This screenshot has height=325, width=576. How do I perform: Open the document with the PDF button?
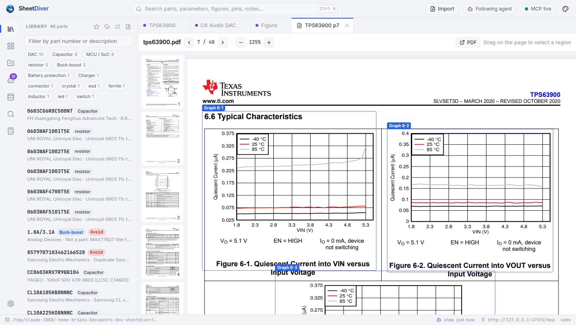pos(468,42)
